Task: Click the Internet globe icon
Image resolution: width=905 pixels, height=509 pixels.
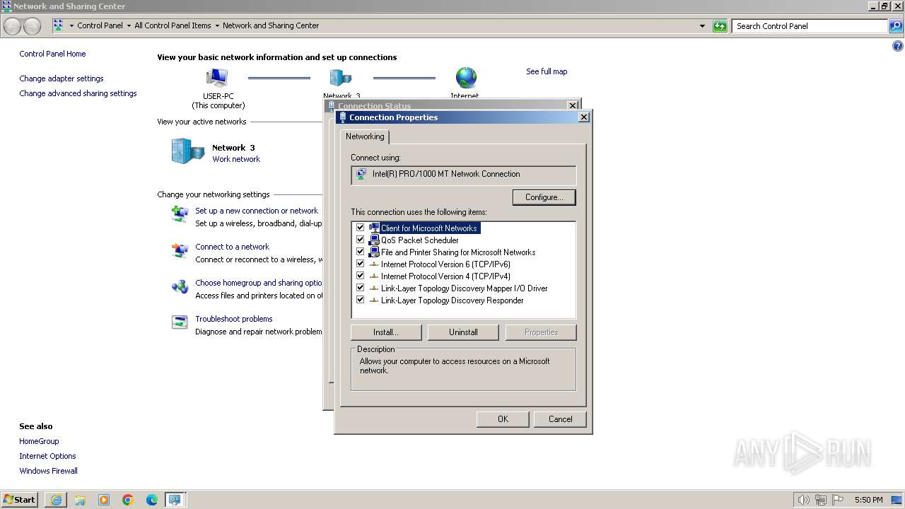Action: (x=466, y=78)
